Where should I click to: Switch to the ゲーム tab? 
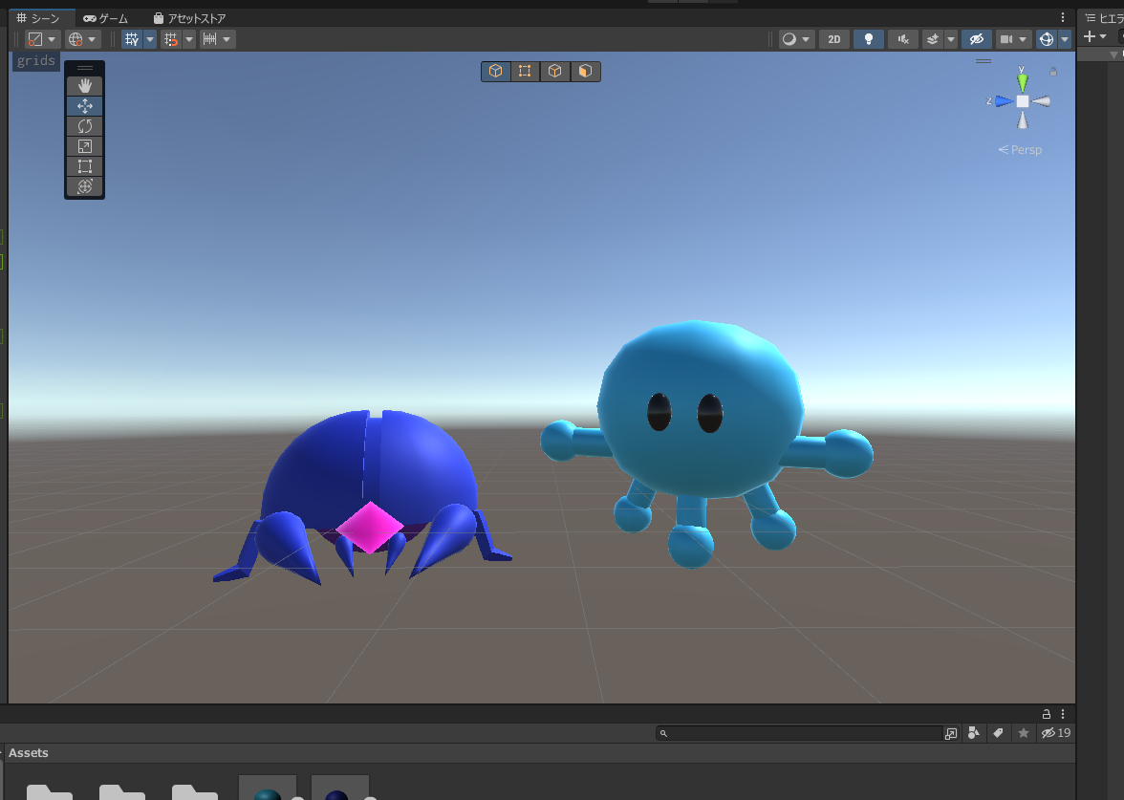tap(105, 18)
